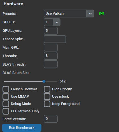This screenshot has height=132, width=119.
Task: Enable the Launch Browser checkbox
Action: pyautogui.click(x=6, y=89)
